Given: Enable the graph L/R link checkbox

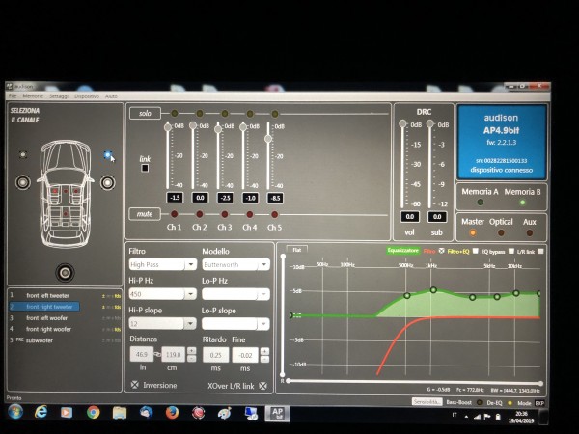Looking at the screenshot, I should coord(540,252).
